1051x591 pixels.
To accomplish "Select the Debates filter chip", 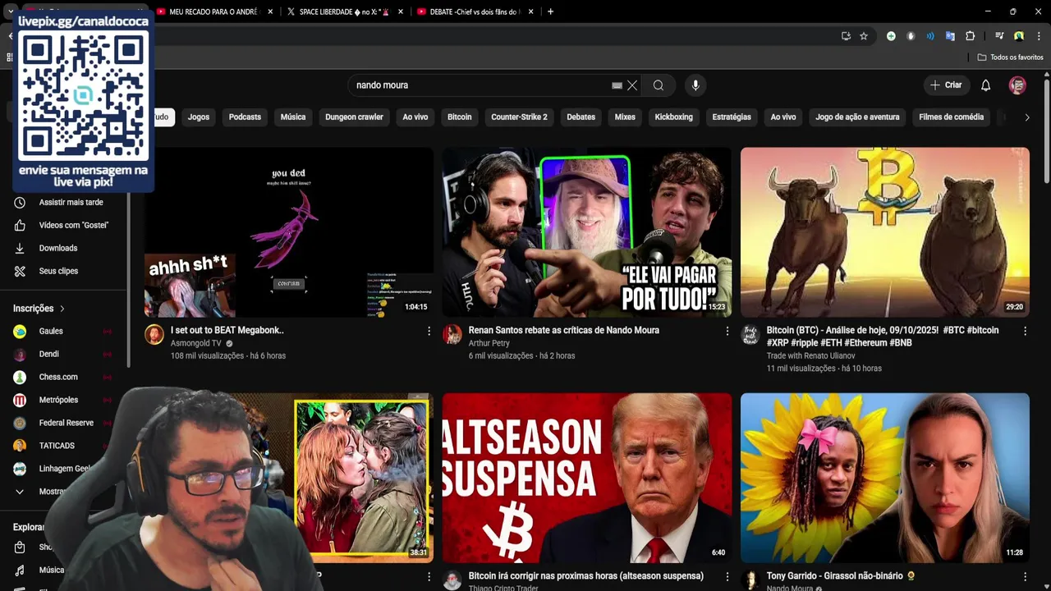I will [x=581, y=117].
